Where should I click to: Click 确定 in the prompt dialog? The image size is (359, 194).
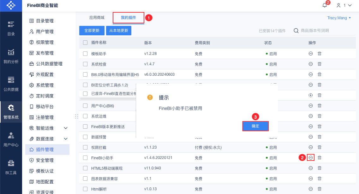pyautogui.click(x=255, y=126)
